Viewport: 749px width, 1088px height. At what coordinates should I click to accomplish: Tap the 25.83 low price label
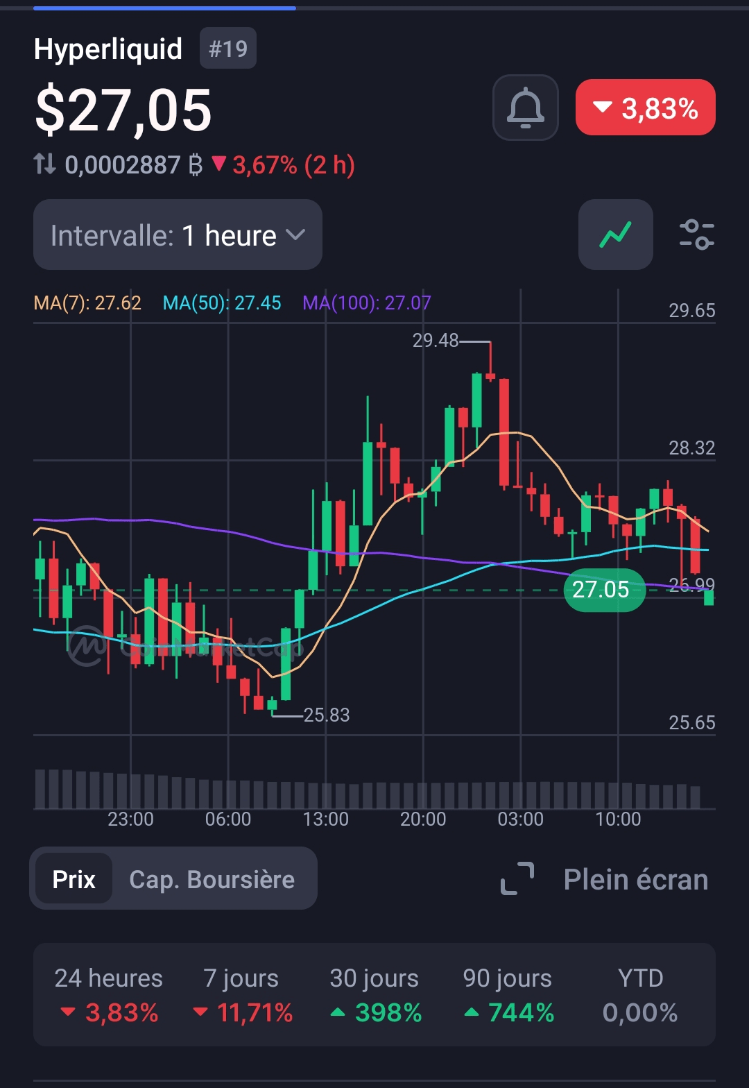click(327, 715)
